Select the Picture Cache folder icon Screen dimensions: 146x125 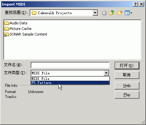(x=7, y=29)
